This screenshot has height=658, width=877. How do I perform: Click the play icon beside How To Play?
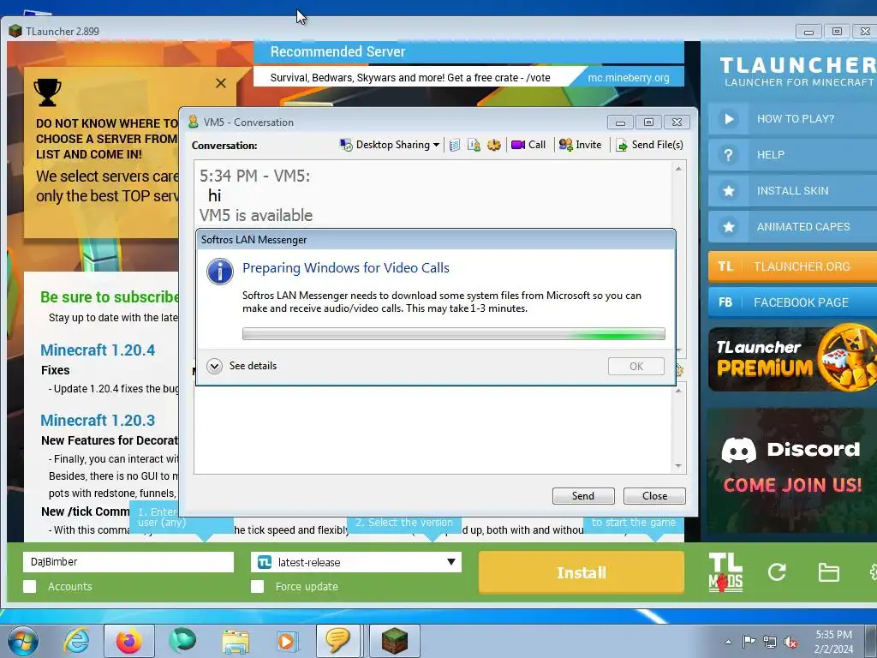coord(728,118)
